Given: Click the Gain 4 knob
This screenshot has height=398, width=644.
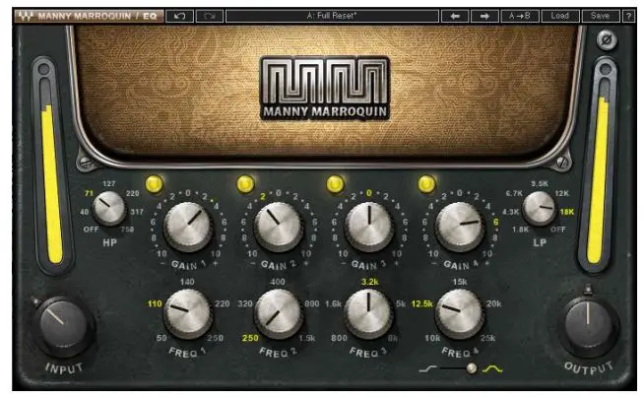Looking at the screenshot, I should (460, 227).
